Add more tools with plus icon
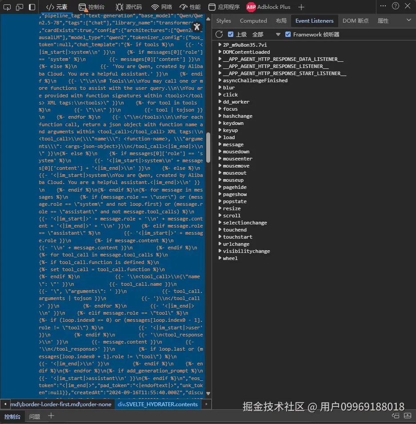416x424 pixels. pos(301,7)
